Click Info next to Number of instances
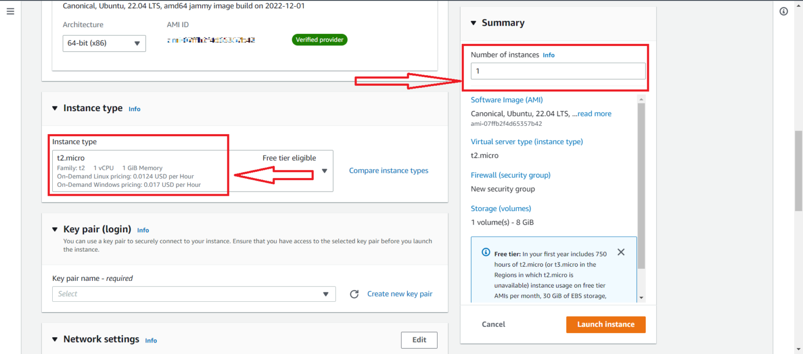 548,55
